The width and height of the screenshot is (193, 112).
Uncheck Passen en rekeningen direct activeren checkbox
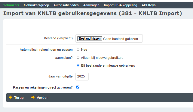78,87
